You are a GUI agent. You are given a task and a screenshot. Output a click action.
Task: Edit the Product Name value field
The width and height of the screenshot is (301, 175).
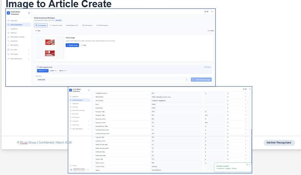click(176, 108)
